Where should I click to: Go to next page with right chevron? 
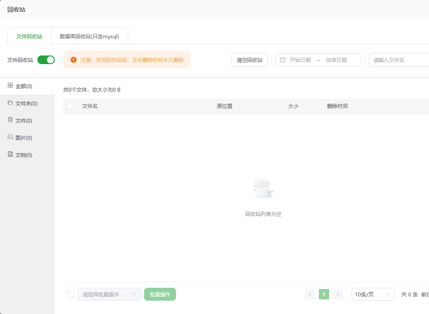click(338, 294)
